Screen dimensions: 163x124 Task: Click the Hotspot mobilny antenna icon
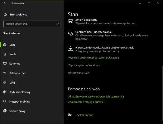[5, 102]
